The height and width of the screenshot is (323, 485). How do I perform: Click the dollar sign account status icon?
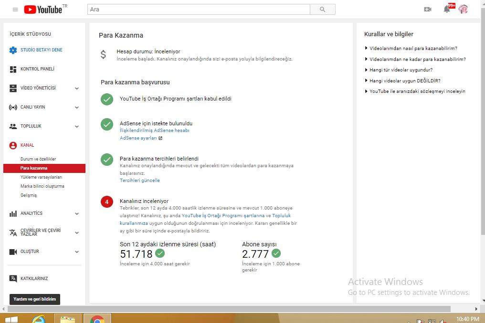click(x=103, y=55)
